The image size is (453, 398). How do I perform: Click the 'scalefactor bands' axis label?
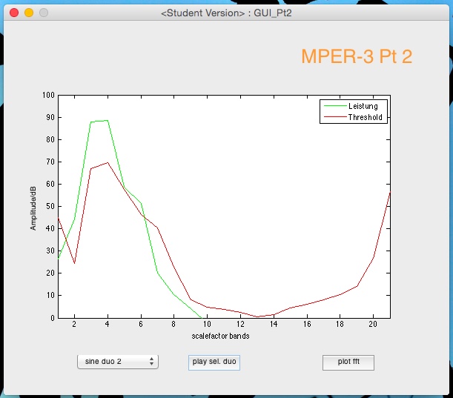pos(220,336)
